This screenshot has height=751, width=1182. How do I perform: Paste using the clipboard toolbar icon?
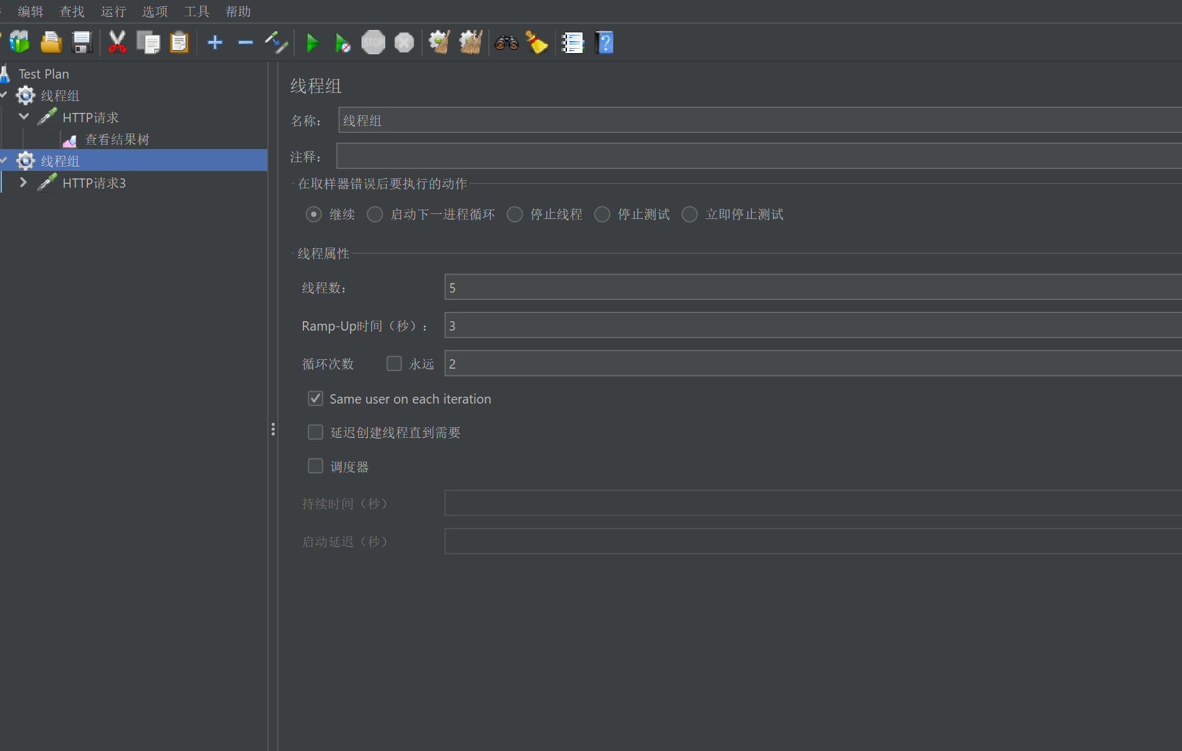click(179, 42)
